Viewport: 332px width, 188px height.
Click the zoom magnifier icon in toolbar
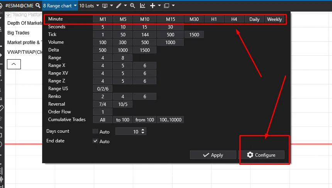coord(132,6)
